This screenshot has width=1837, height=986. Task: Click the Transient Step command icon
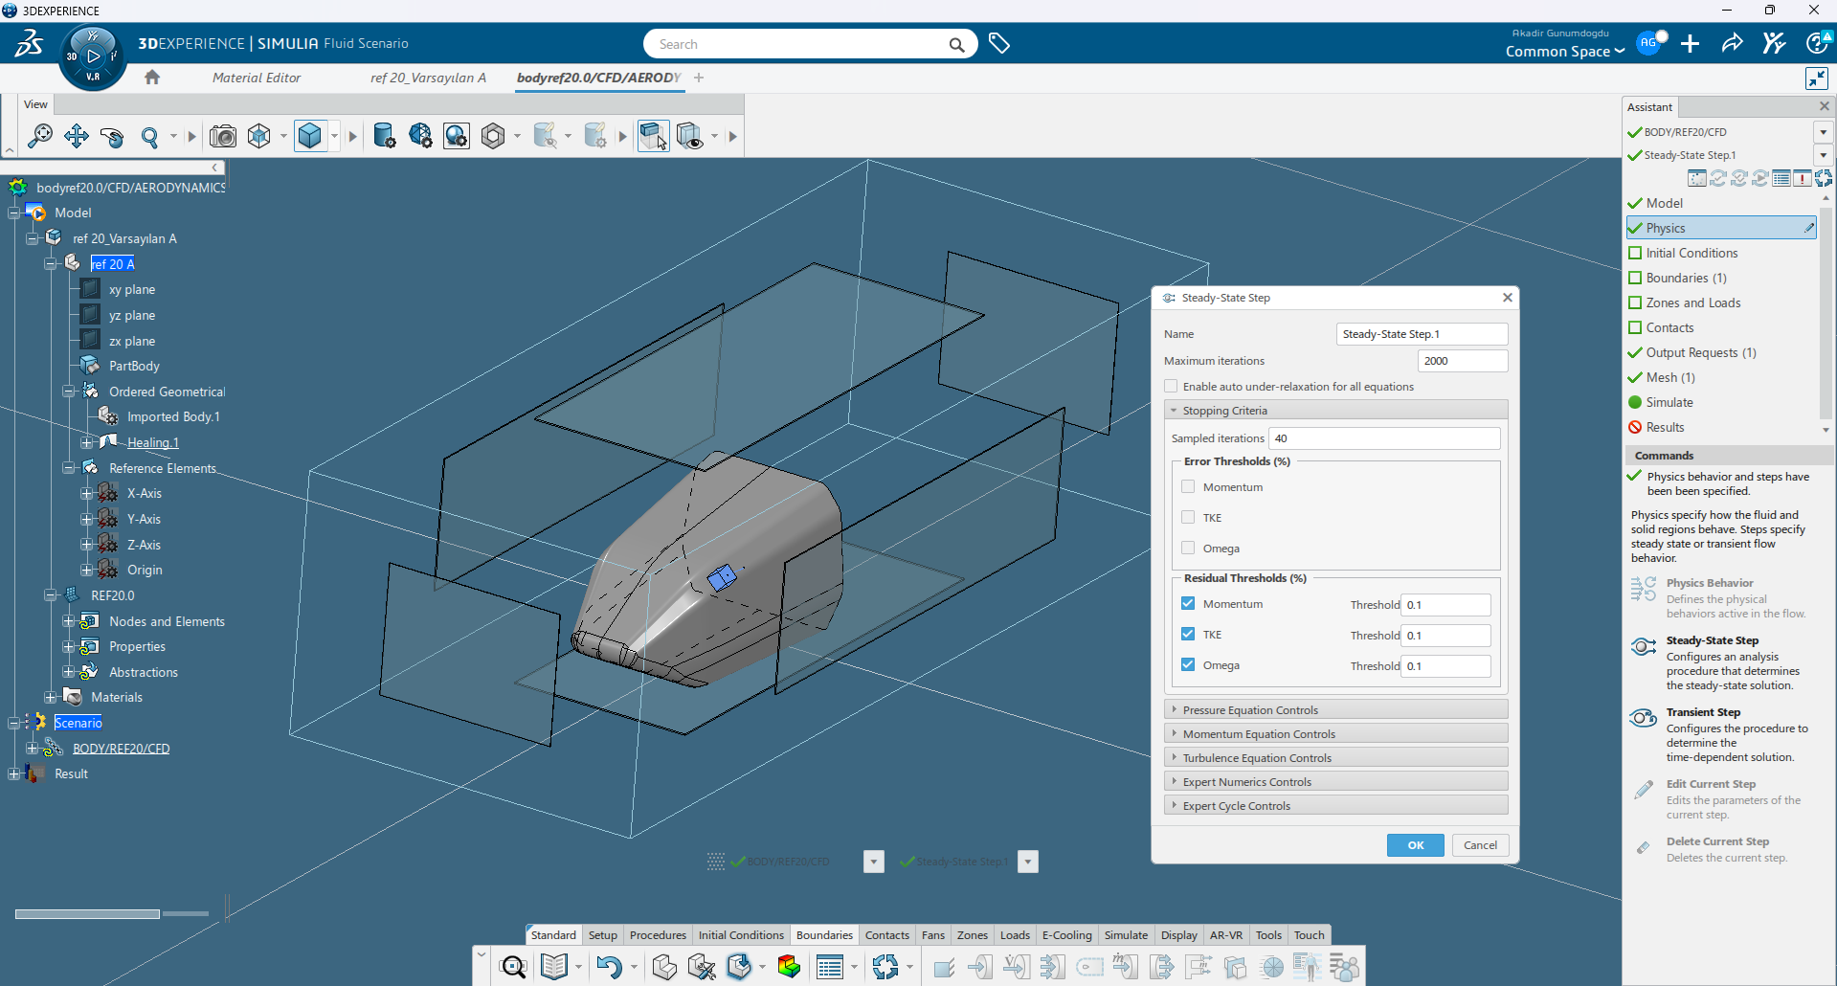[x=1644, y=718]
